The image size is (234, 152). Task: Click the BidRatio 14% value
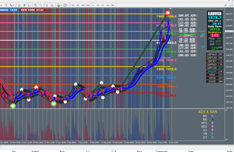[x=215, y=35]
